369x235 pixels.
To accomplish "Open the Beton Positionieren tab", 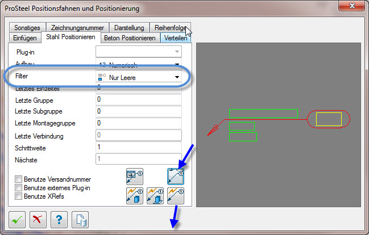I will tap(130, 38).
